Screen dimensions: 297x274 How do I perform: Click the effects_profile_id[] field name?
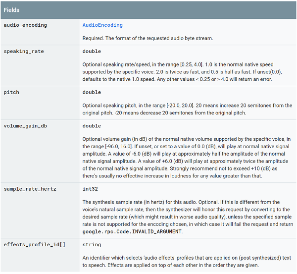35,245
